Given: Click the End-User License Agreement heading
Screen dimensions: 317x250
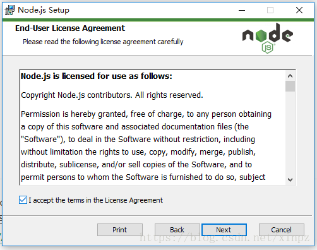Looking at the screenshot, I should pos(70,28).
